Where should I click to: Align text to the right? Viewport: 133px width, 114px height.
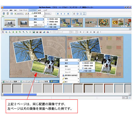coord(94,32)
